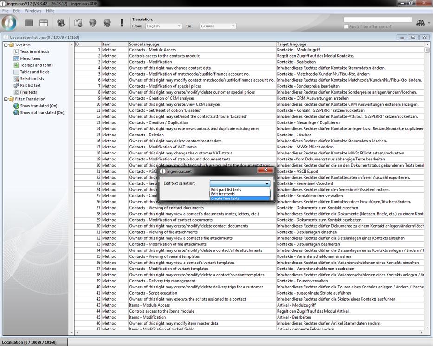Open Texts in methods in the tree
This screenshot has height=346, width=433.
coord(34,52)
